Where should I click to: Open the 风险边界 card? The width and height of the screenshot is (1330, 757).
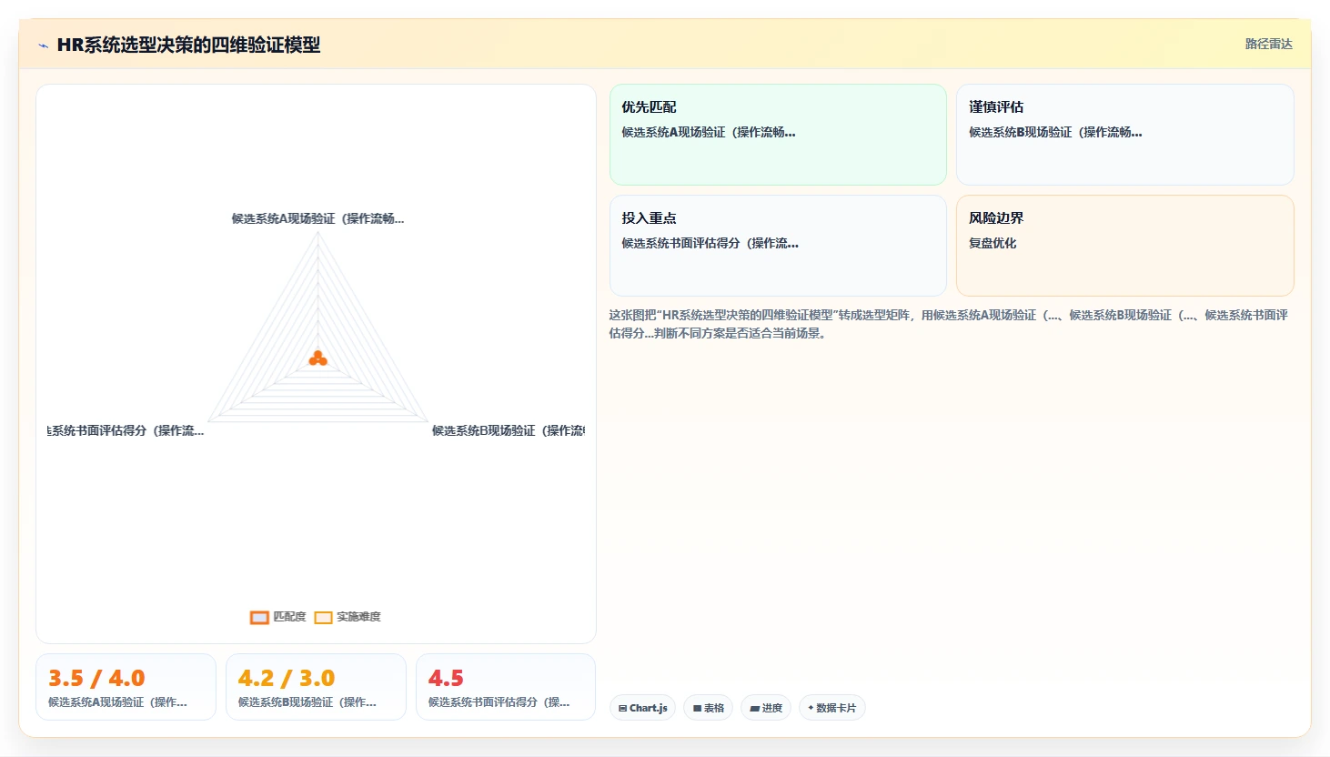1125,246
